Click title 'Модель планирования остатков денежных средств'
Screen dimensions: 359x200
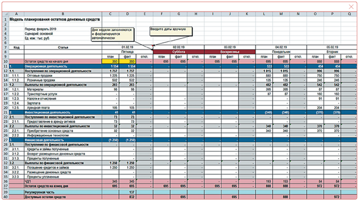(55, 19)
